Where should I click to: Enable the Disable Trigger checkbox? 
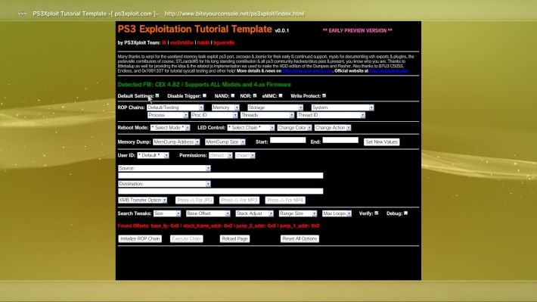tap(204, 95)
